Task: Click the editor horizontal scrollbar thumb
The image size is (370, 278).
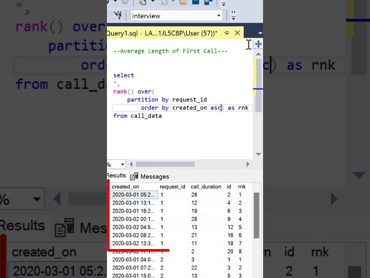Action: pyautogui.click(x=165, y=164)
